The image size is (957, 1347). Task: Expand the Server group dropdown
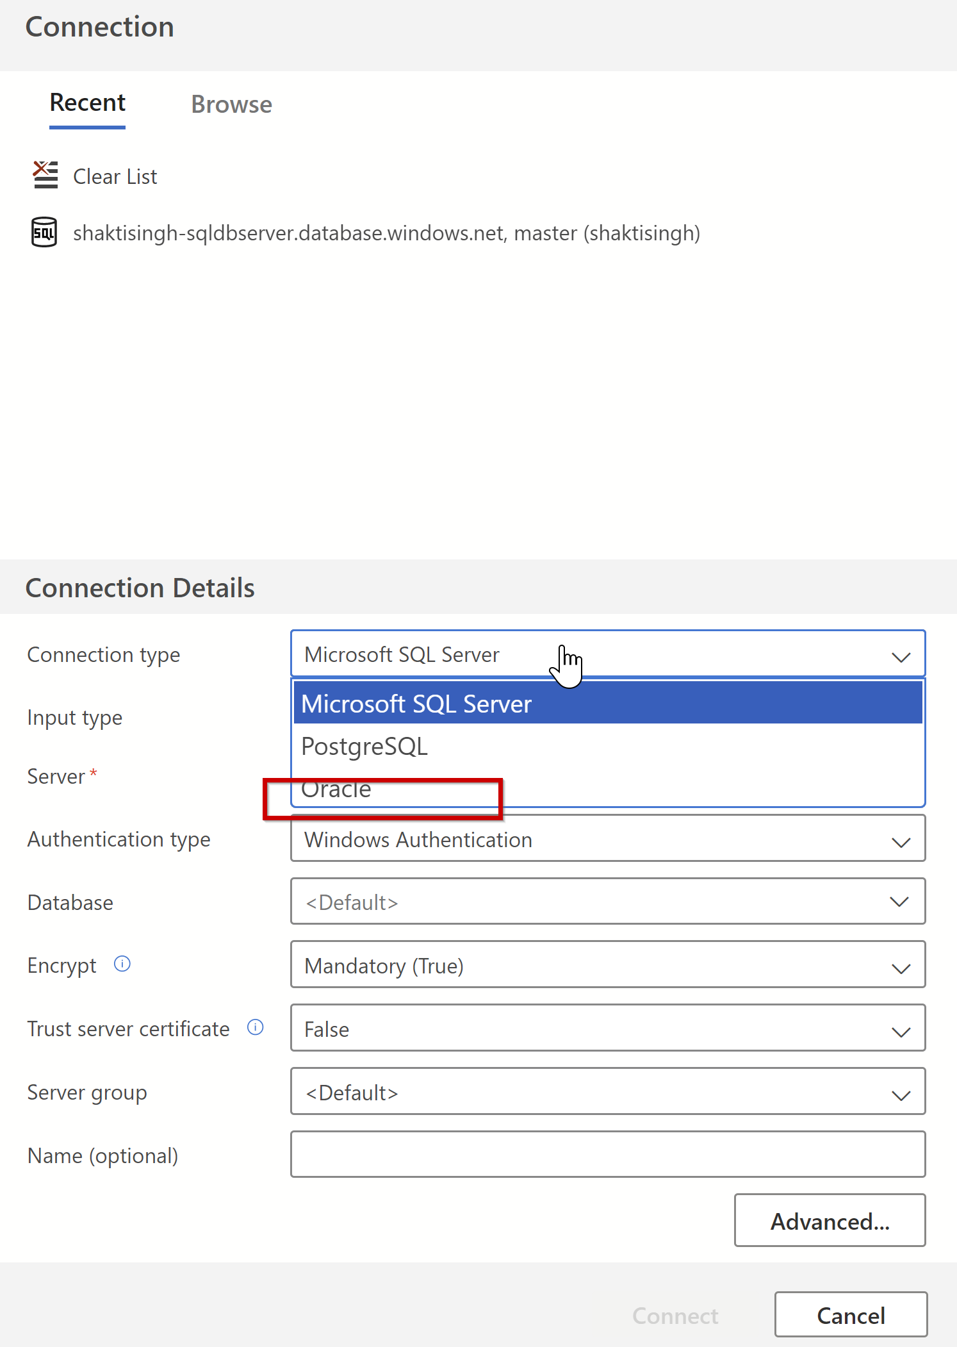(608, 1092)
